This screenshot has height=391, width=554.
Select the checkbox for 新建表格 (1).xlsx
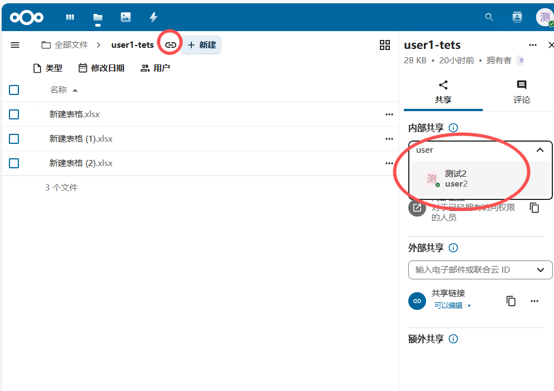pos(14,139)
